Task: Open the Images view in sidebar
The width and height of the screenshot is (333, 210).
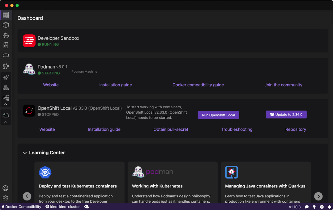Action: point(6,45)
